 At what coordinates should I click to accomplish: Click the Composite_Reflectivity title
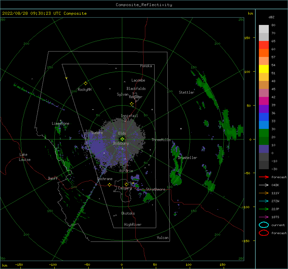coord(144,5)
